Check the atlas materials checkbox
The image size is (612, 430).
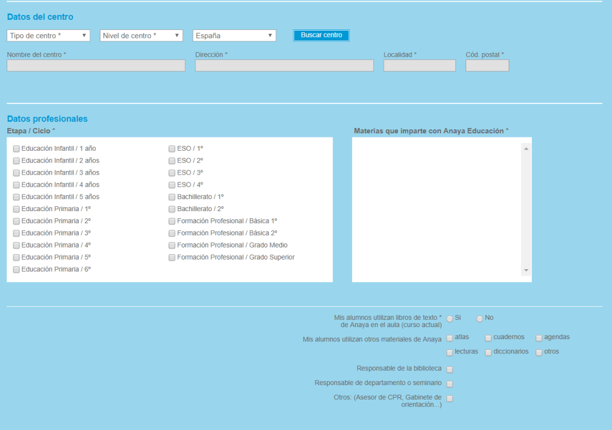pos(450,338)
